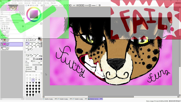
Task: Hide Layer5 using its eye icon
Action: tap(2, 43)
